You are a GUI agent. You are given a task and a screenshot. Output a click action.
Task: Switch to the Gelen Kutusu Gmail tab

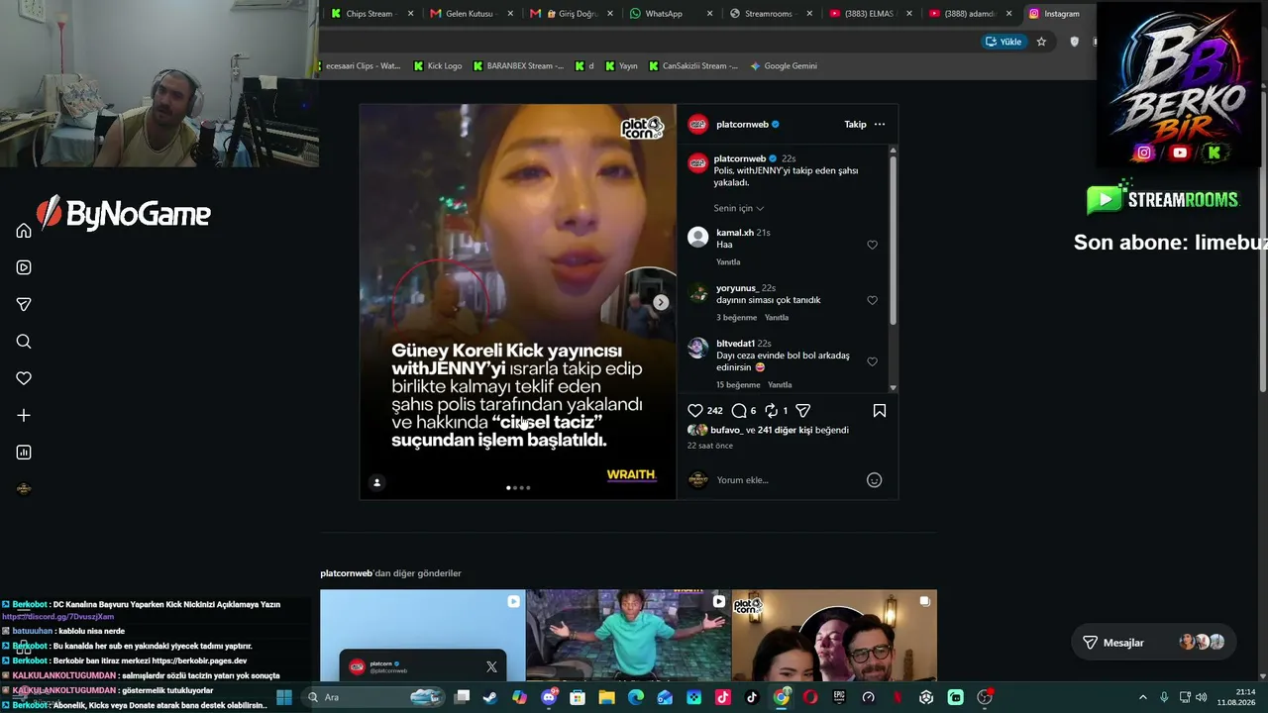tap(470, 14)
